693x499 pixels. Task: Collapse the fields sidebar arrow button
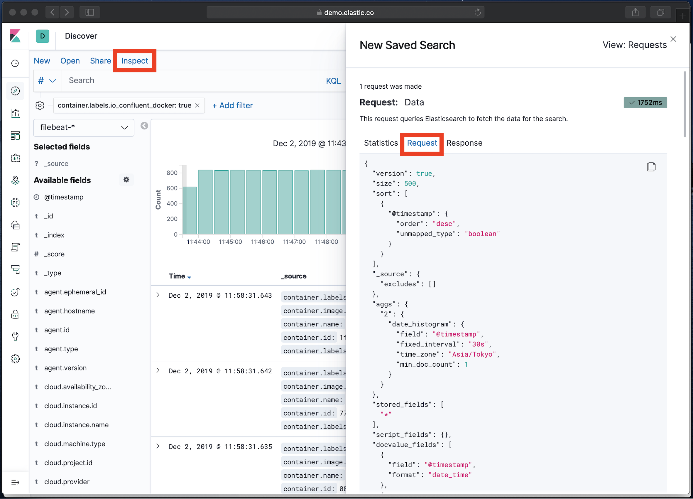[144, 126]
